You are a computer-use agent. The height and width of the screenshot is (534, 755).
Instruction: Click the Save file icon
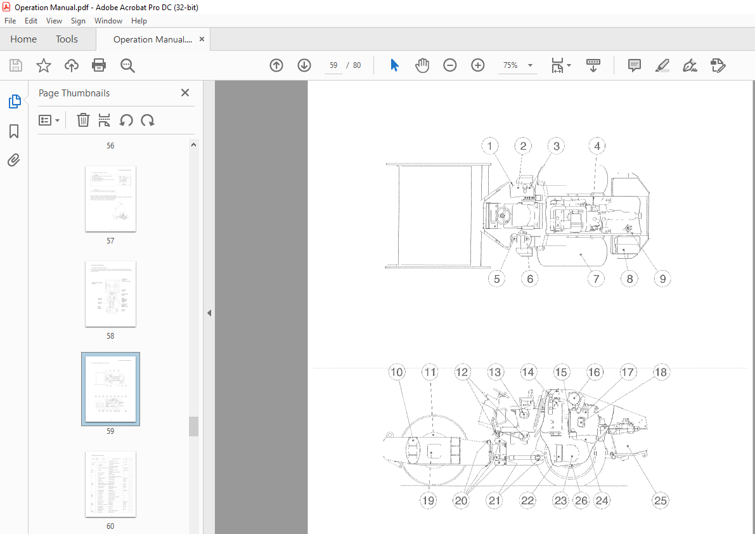[x=16, y=65]
